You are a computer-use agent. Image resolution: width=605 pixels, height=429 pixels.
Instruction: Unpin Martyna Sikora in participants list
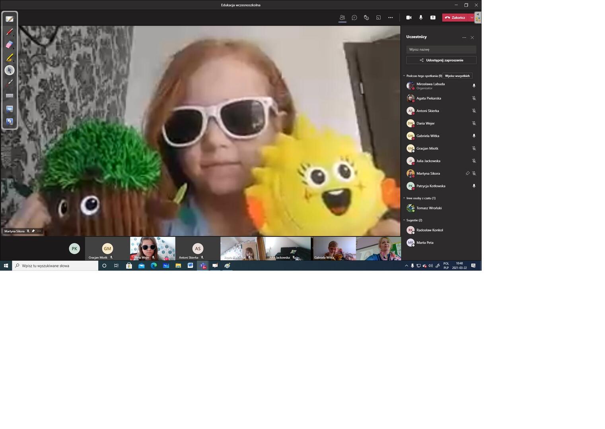[x=467, y=174]
